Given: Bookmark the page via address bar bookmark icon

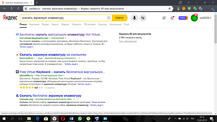Looking at the screenshot, I should pyautogui.click(x=169, y=9).
